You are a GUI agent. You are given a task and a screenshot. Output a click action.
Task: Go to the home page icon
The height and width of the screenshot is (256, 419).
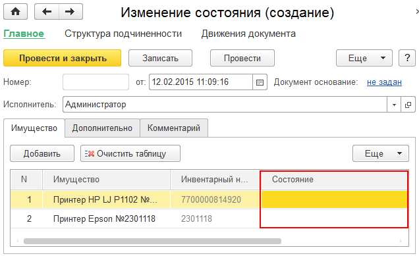pos(16,12)
